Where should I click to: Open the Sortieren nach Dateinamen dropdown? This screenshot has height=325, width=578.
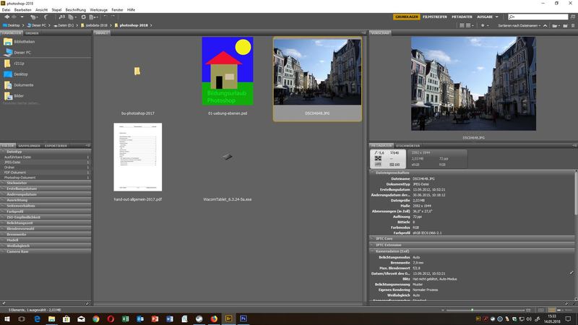pos(519,25)
